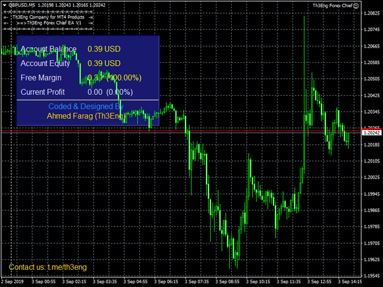Click the Th3Eng Company for MT4 Products comment
The image size is (383, 287).
coord(48,17)
